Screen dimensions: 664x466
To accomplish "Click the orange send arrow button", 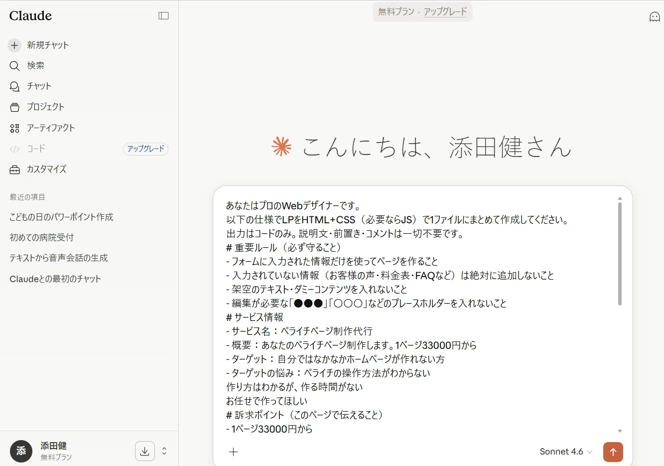I will 613,452.
